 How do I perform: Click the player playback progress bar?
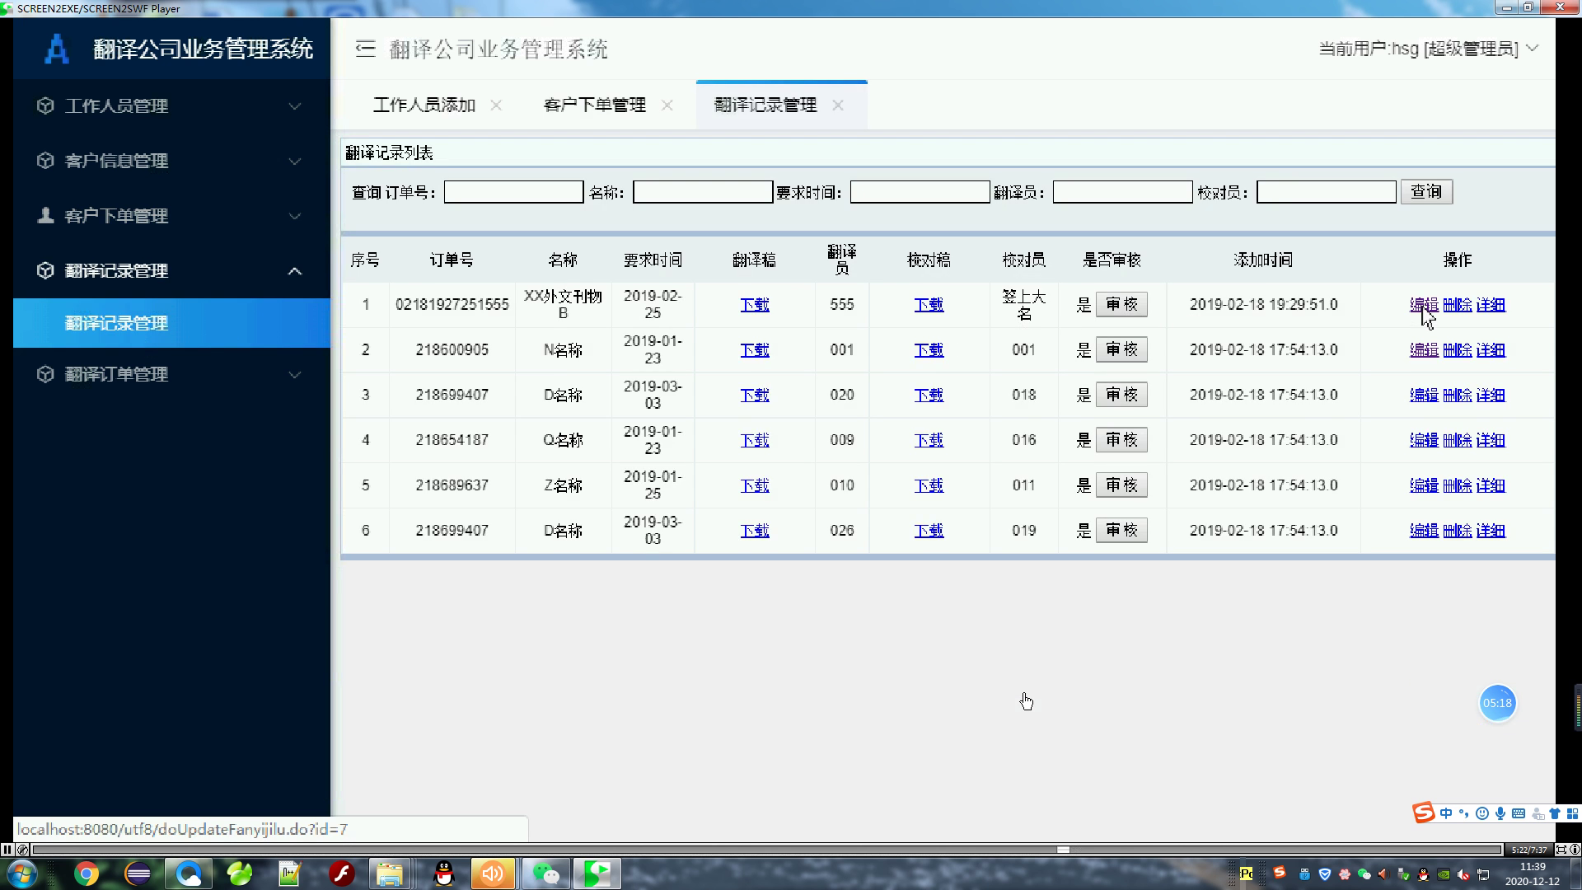pyautogui.click(x=767, y=850)
